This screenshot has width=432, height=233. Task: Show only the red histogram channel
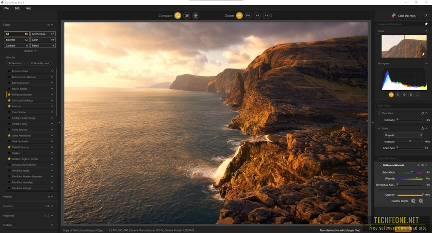(x=397, y=94)
